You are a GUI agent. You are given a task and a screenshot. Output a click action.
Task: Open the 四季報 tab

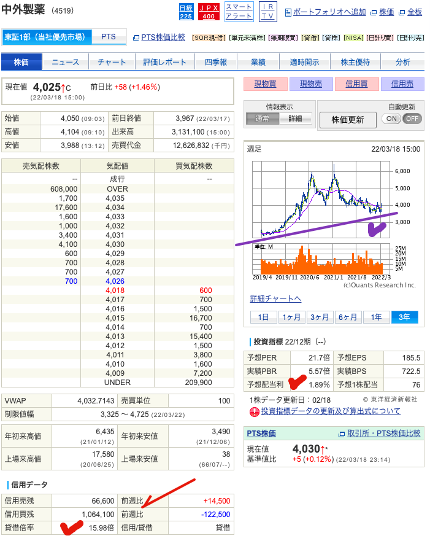216,62
